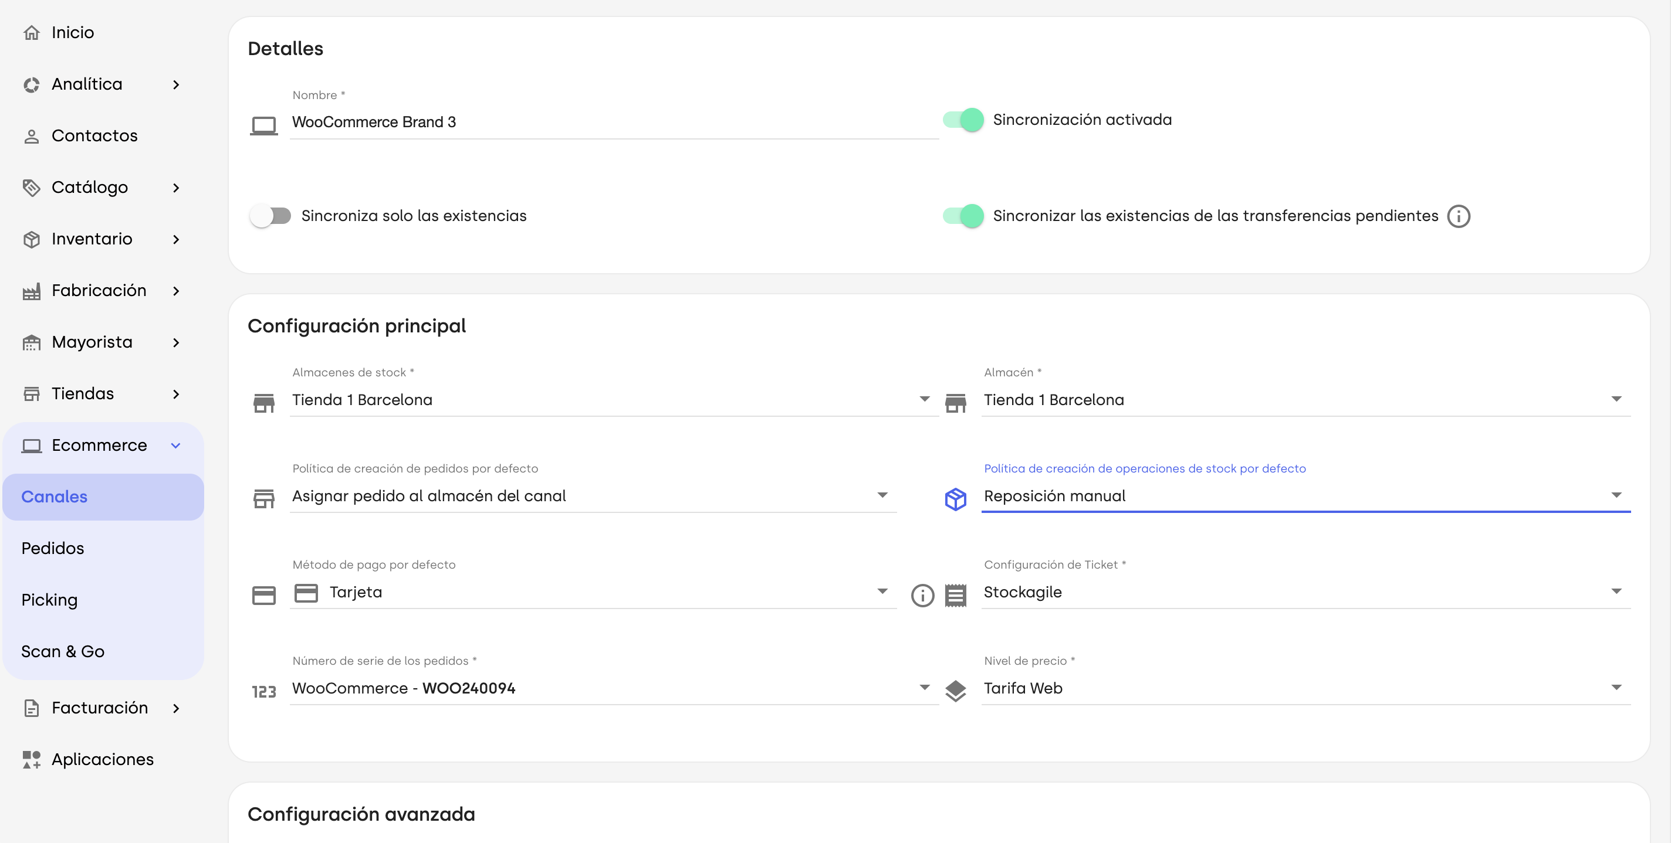The width and height of the screenshot is (1671, 843).
Task: Click store icon beside Política de creación de pedidos
Action: [x=264, y=499]
